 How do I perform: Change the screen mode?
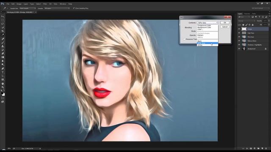point(3,102)
